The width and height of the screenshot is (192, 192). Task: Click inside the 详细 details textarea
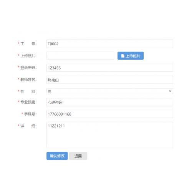tap(110, 135)
